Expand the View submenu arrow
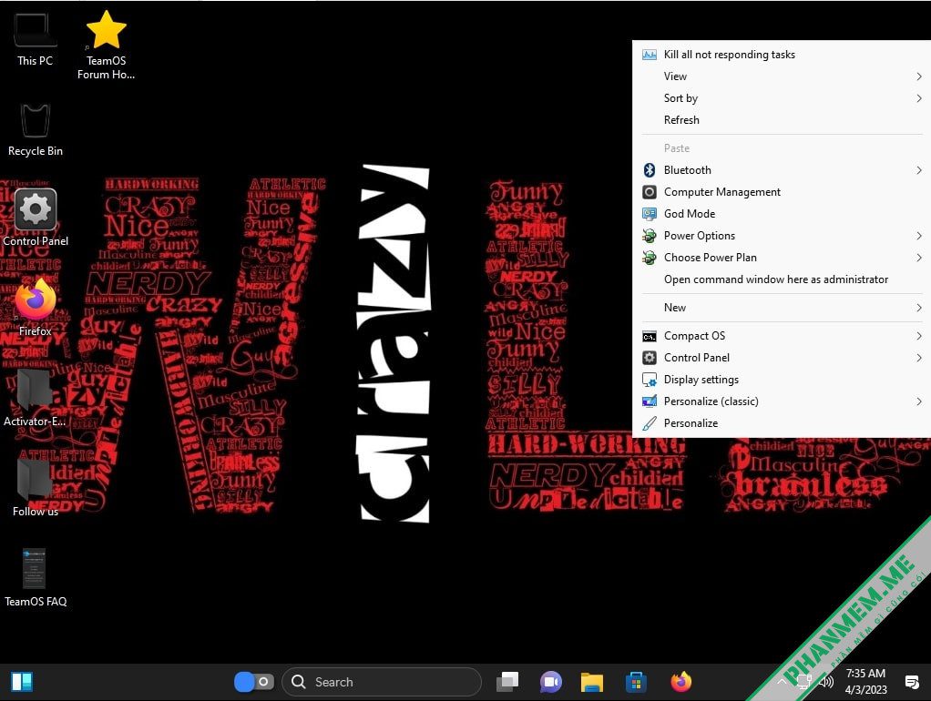Viewport: 931px width, 701px height. point(918,76)
